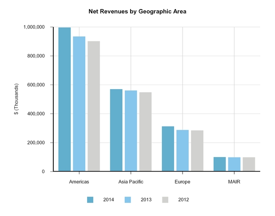275x216 pixels.
Task: Click the MAIR category label
Action: tap(234, 182)
